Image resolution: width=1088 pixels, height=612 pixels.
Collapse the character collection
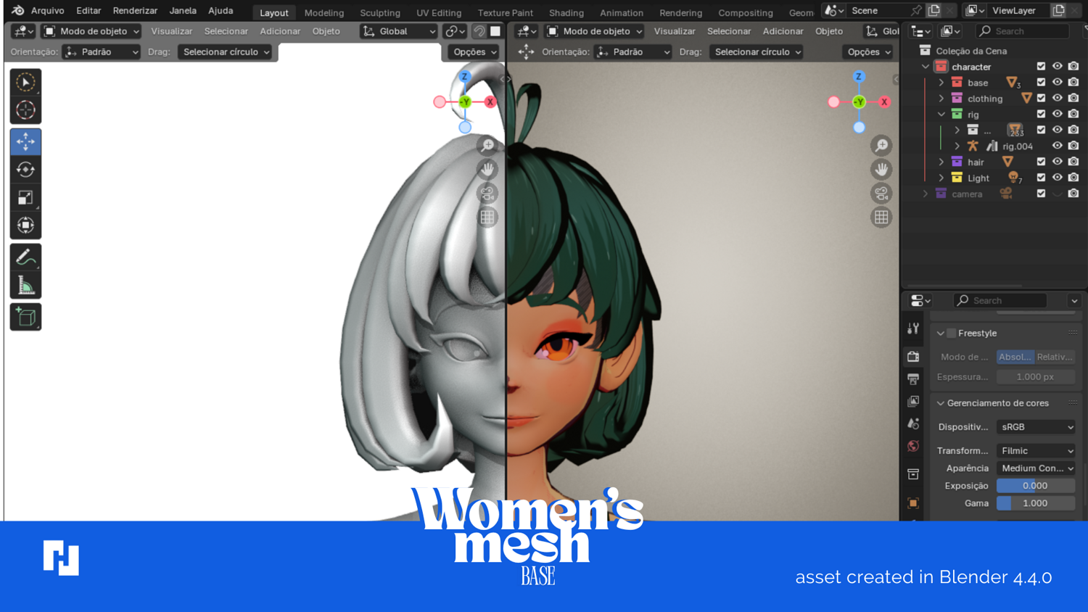tap(926, 67)
